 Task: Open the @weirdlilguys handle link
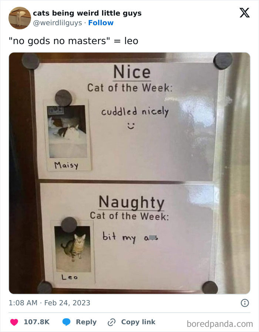pyautogui.click(x=57, y=23)
